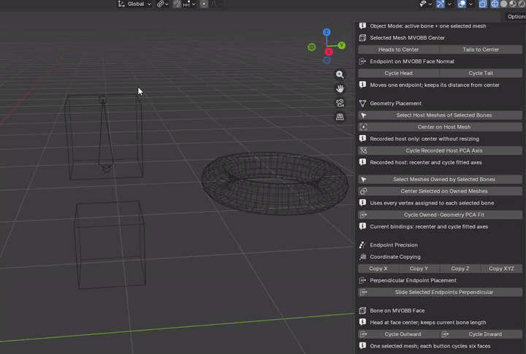The image size is (526, 354).
Task: Click info icon beside Moves one endpoint text
Action: [x=362, y=85]
